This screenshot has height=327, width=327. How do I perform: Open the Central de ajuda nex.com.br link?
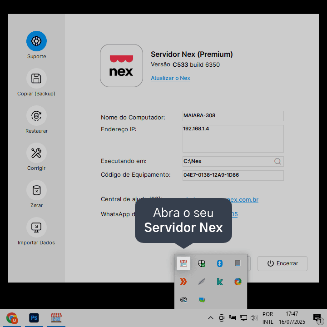pyautogui.click(x=243, y=199)
